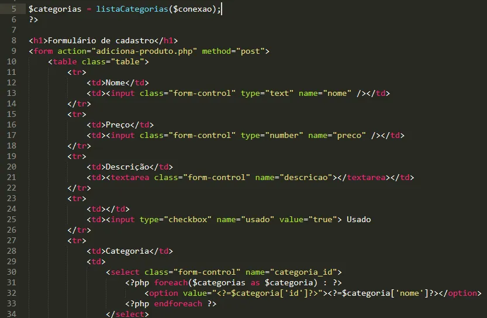The image size is (487, 318).
Task: Click the 'adiciona-produto.php' action string
Action: [144, 51]
